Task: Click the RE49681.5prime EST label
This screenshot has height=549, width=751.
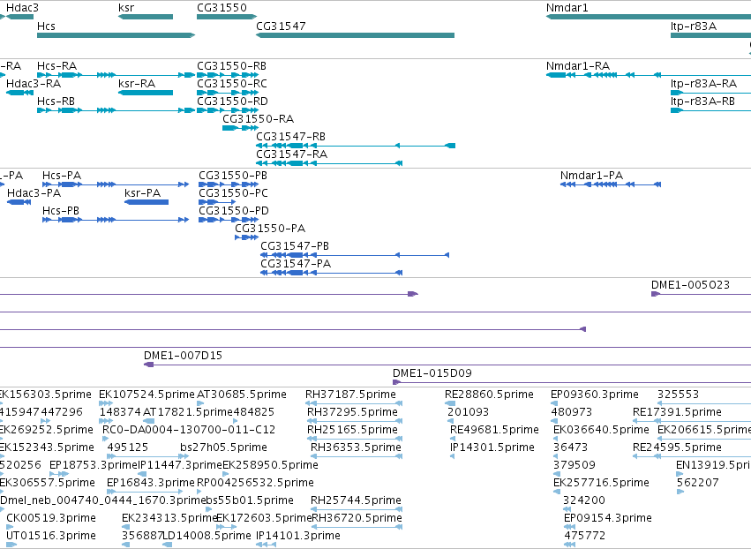Action: point(495,430)
